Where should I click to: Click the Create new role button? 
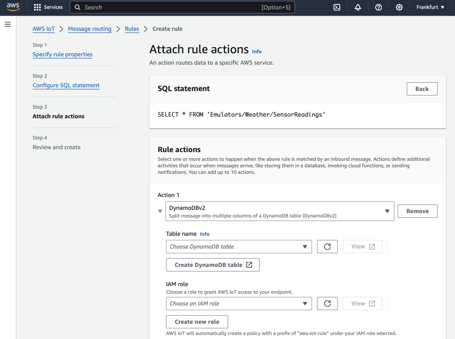click(197, 322)
